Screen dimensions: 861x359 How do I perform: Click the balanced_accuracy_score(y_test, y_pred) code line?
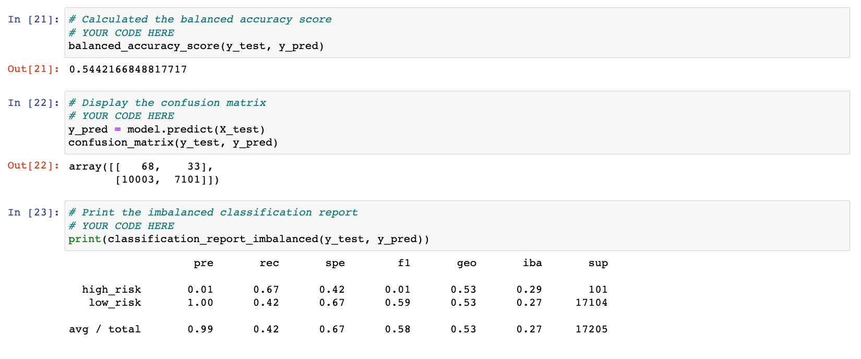click(x=196, y=46)
